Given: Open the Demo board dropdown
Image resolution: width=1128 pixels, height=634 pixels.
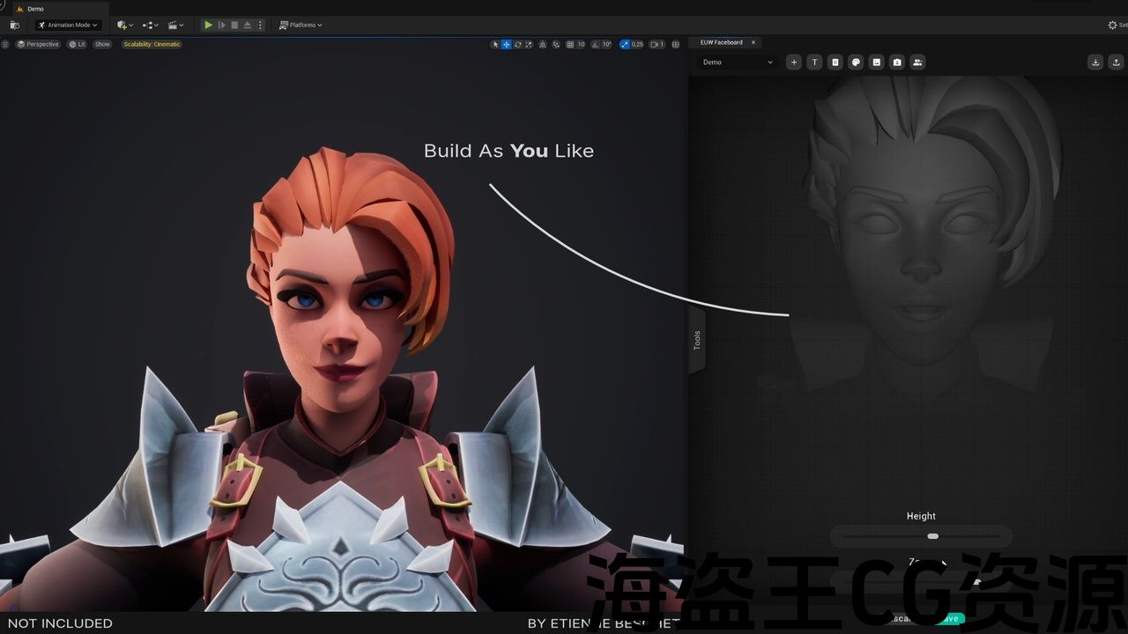Looking at the screenshot, I should pyautogui.click(x=738, y=62).
